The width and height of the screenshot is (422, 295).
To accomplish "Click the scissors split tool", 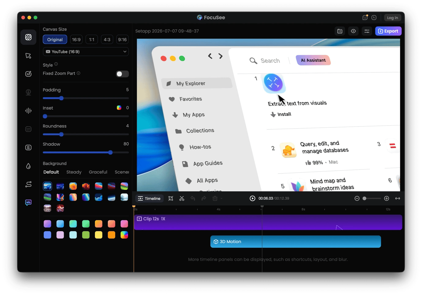I will (182, 198).
